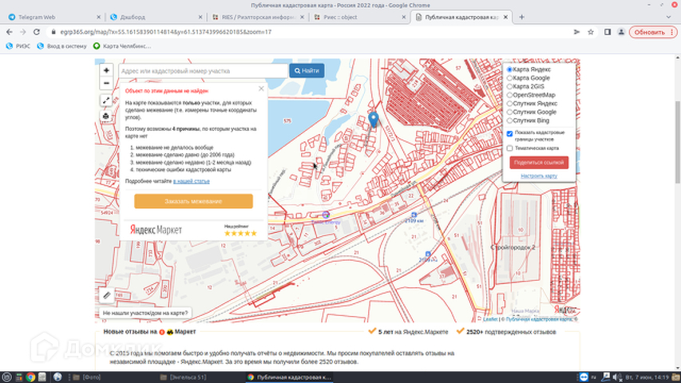Viewport: 681px width, 383px height.
Task: Open the ruler measurement tool
Action: pyautogui.click(x=108, y=294)
